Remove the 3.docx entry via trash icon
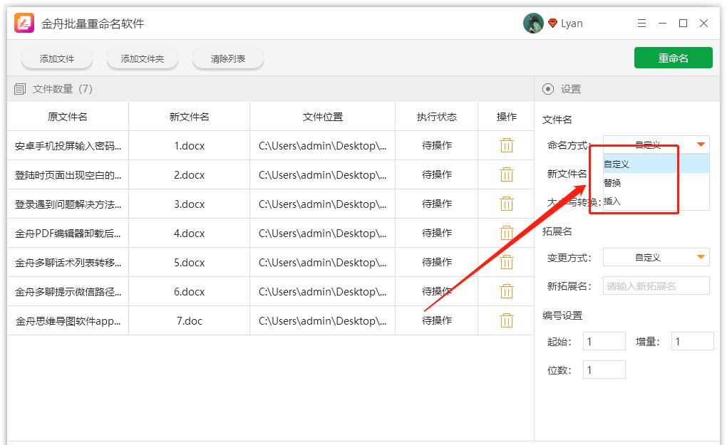The width and height of the screenshot is (727, 445). [506, 204]
